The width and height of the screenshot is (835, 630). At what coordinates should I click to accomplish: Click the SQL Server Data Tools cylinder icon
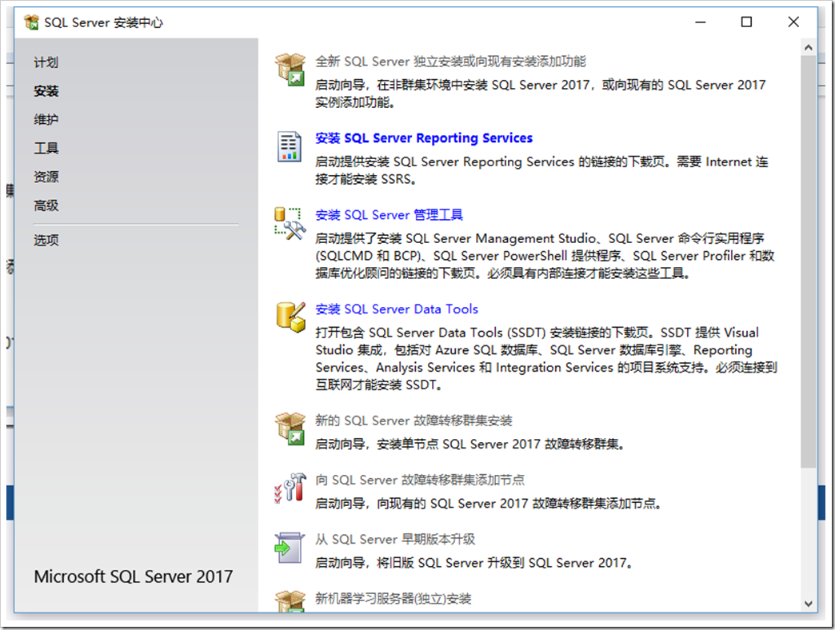291,317
